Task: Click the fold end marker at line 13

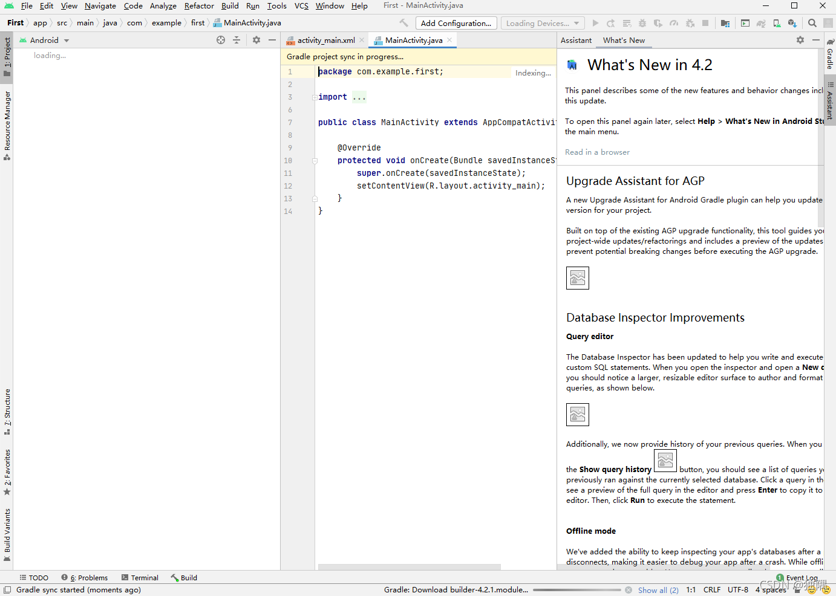Action: click(x=315, y=199)
